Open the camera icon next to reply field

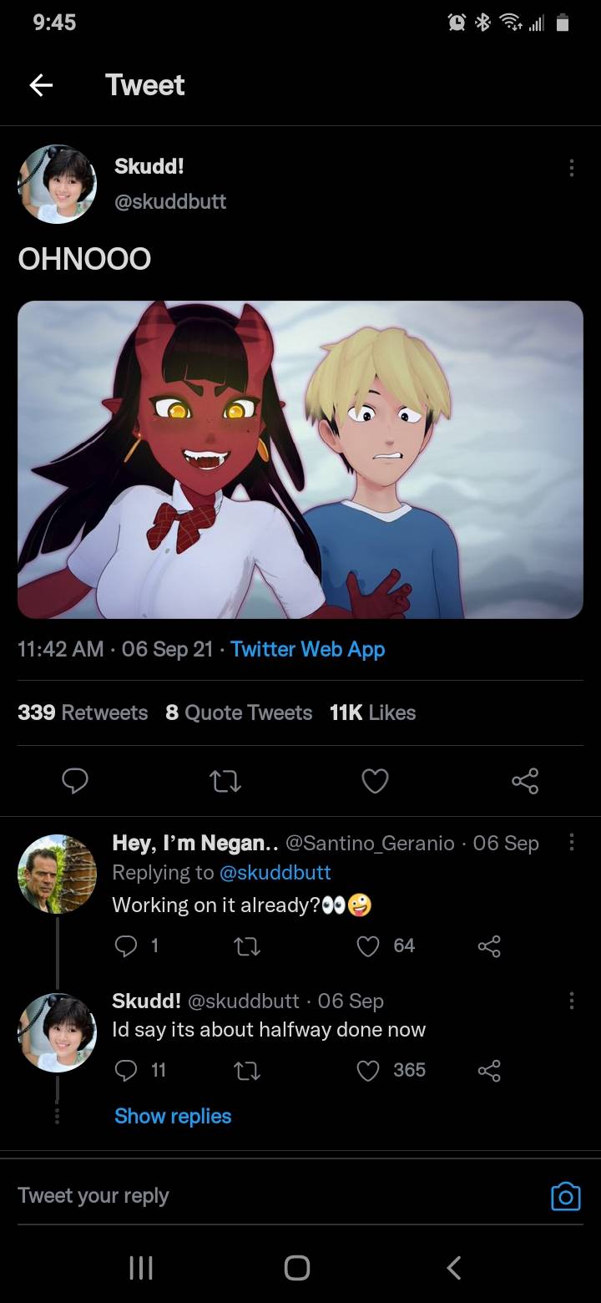[x=566, y=1196]
